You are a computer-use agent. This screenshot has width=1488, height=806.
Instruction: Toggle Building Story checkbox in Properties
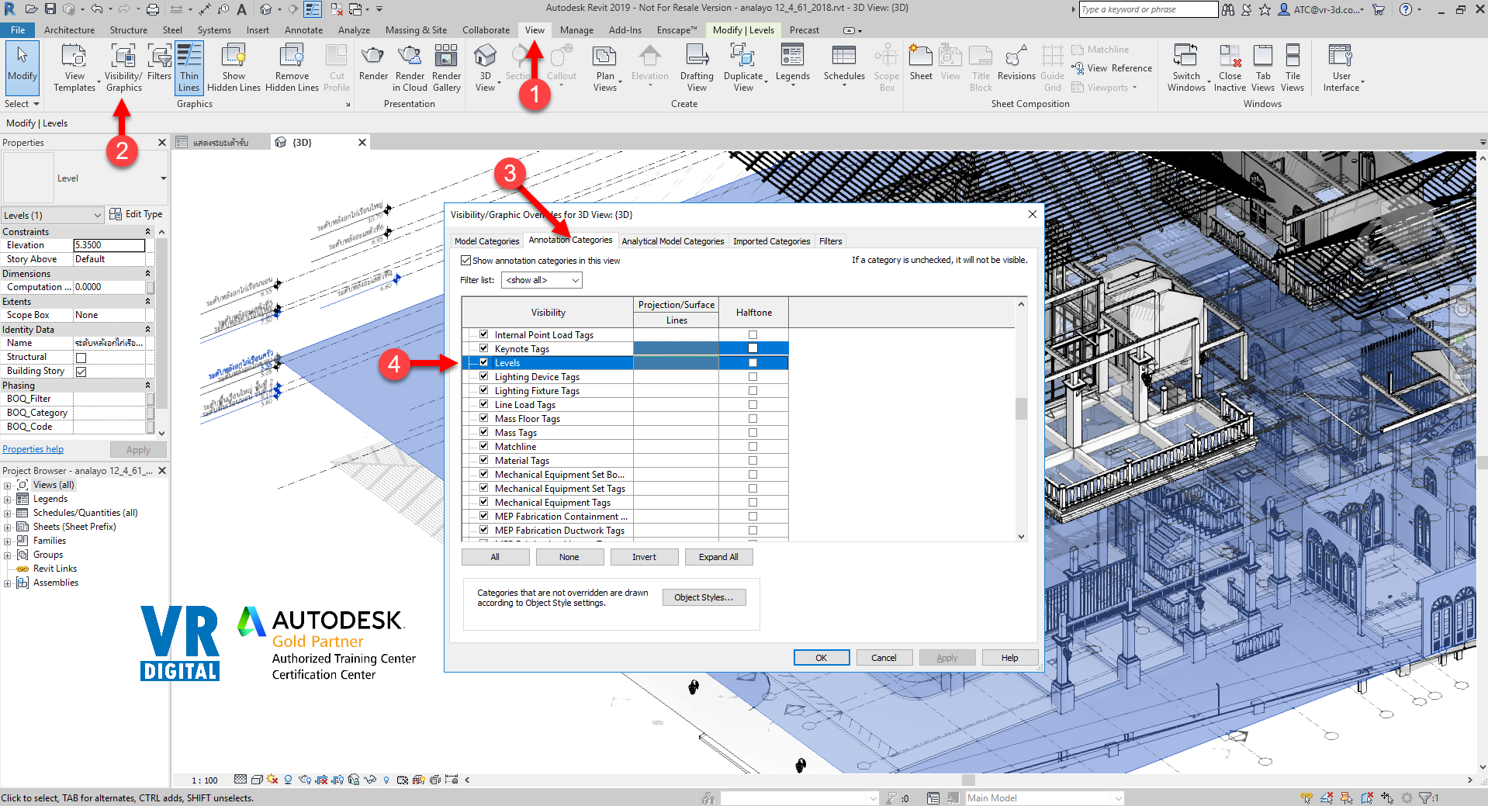81,372
